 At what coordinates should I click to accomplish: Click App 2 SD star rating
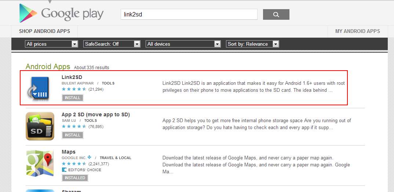pyautogui.click(x=74, y=127)
